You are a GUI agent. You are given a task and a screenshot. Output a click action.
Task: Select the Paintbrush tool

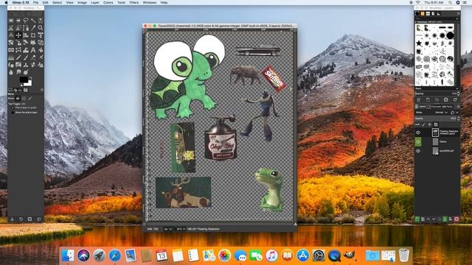[x=26, y=57]
